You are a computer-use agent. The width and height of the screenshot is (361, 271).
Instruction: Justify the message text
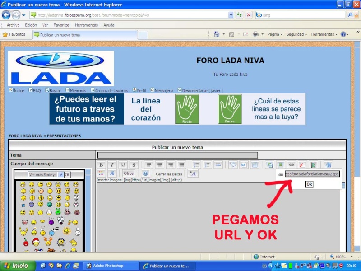click(181, 165)
